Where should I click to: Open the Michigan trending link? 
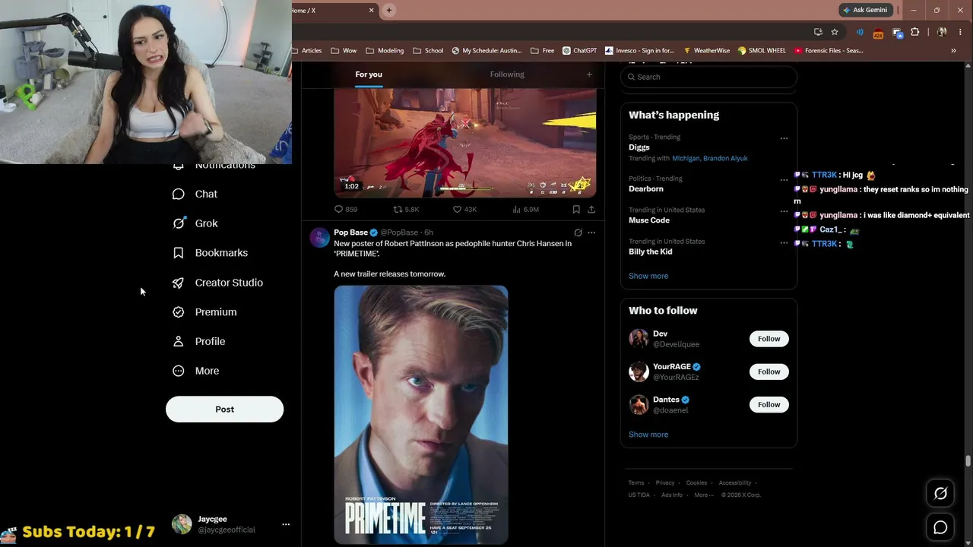pos(685,158)
